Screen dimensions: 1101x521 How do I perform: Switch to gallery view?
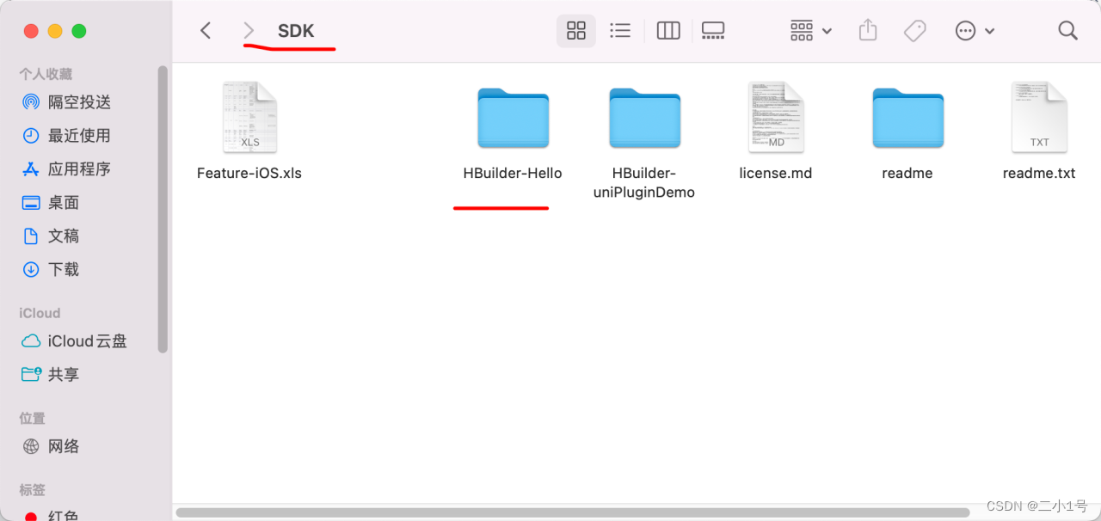tap(713, 31)
